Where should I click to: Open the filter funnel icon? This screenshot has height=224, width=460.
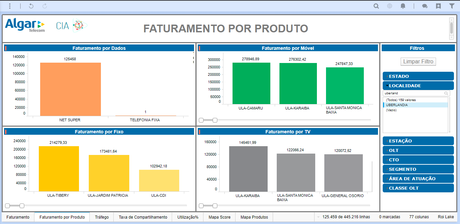pyautogui.click(x=452, y=6)
